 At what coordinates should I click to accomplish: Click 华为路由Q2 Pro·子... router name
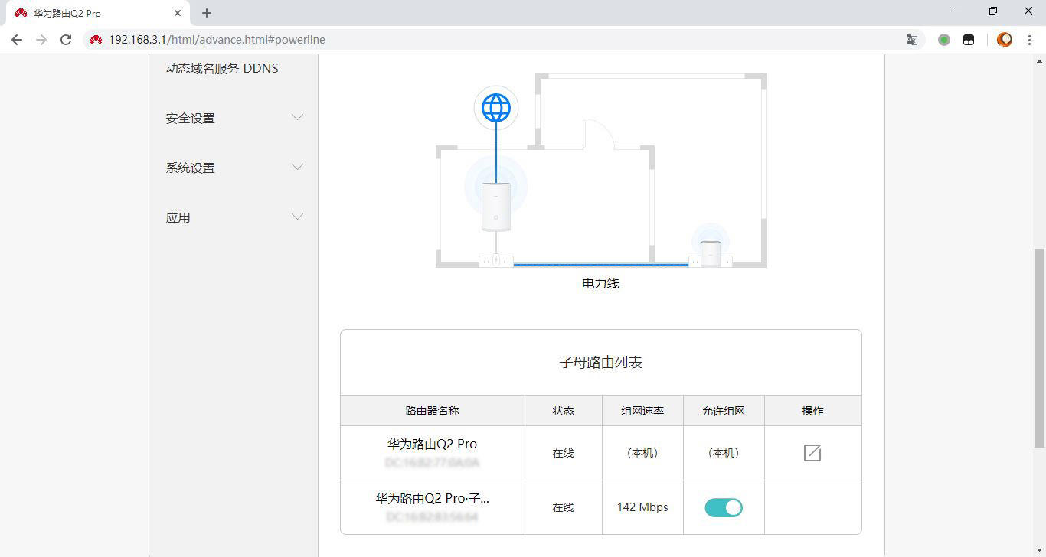click(432, 498)
